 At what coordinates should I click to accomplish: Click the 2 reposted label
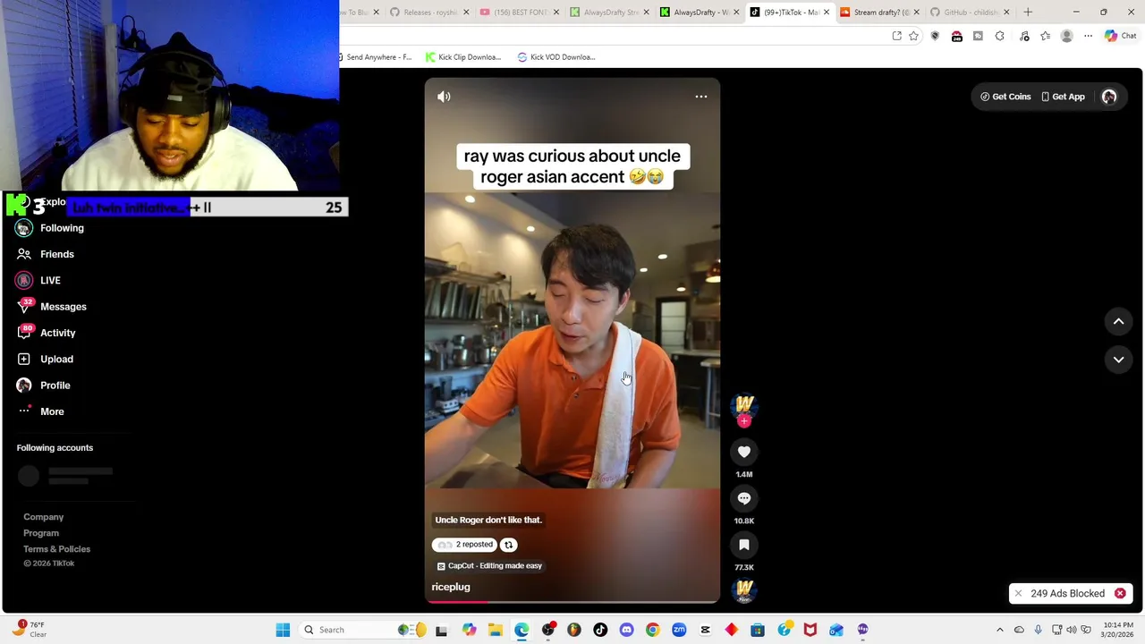coord(464,545)
